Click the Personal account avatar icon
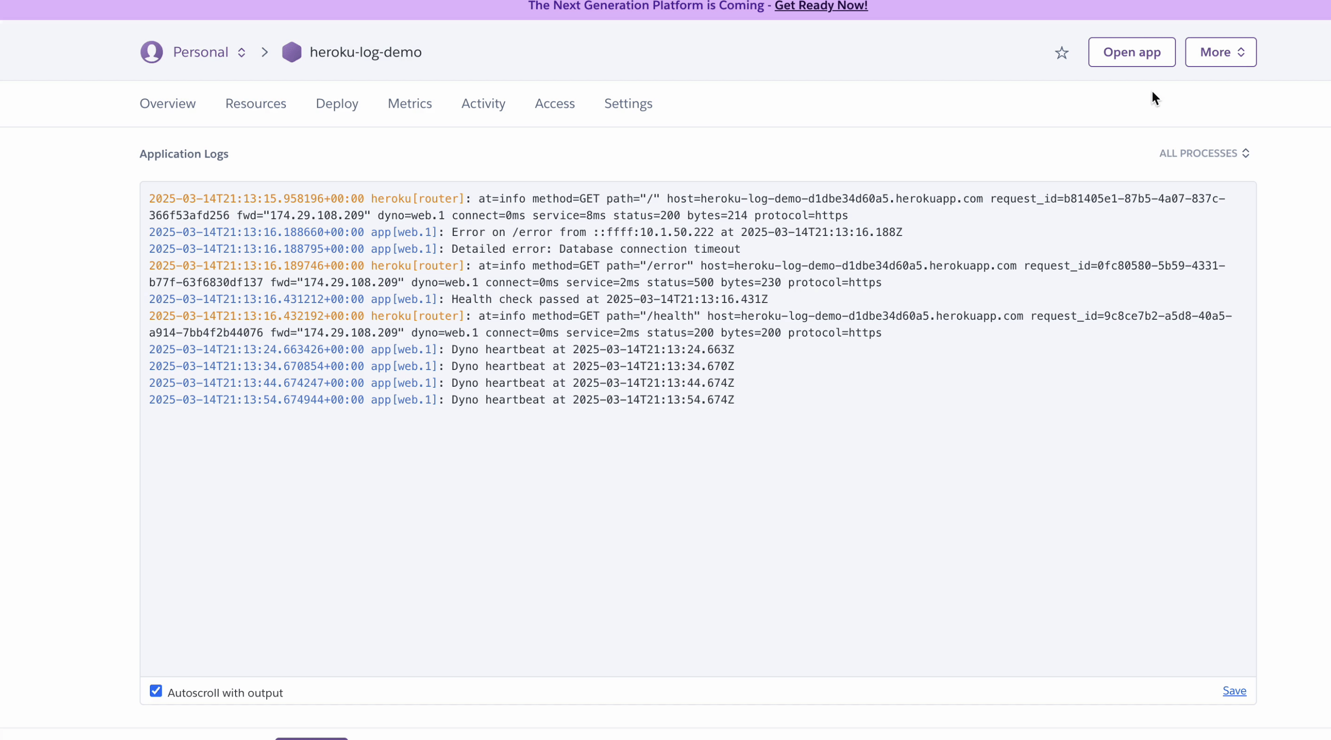 [x=151, y=52]
